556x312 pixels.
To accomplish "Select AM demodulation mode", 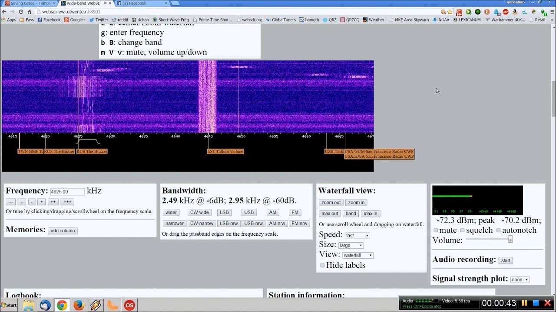I will point(272,212).
